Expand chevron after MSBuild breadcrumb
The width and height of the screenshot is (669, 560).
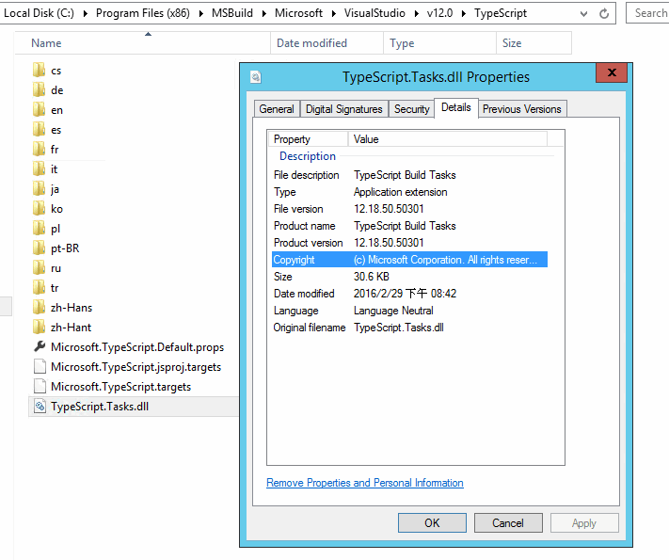point(264,14)
